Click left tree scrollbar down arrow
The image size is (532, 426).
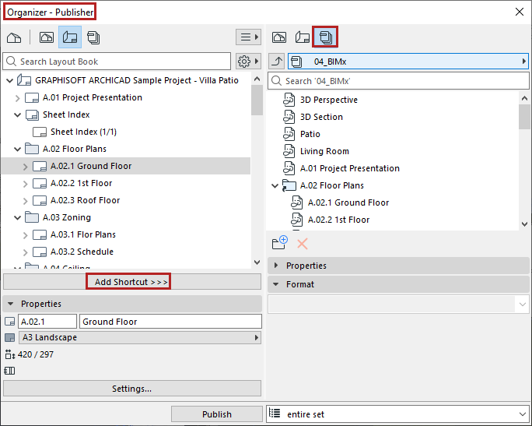257,262
